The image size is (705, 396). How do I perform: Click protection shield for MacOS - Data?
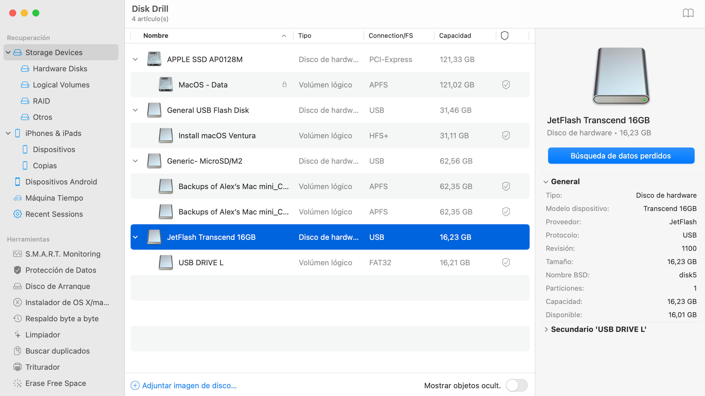point(506,85)
